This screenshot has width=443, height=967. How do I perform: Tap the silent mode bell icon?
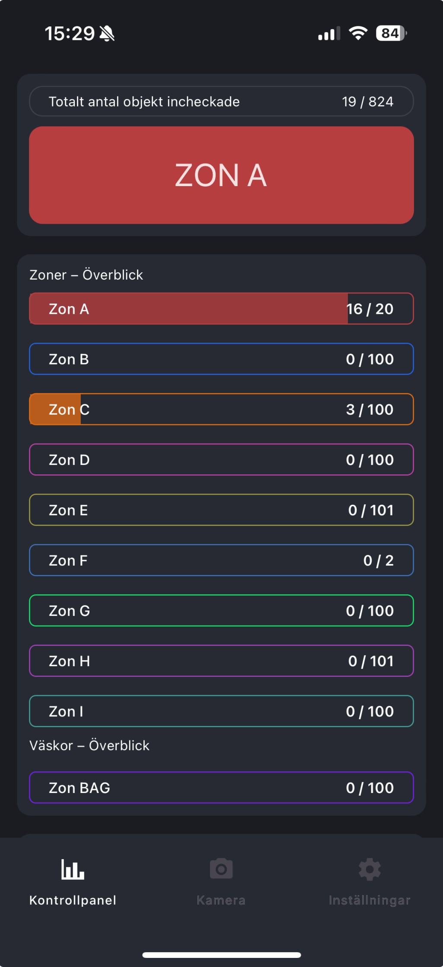(107, 33)
